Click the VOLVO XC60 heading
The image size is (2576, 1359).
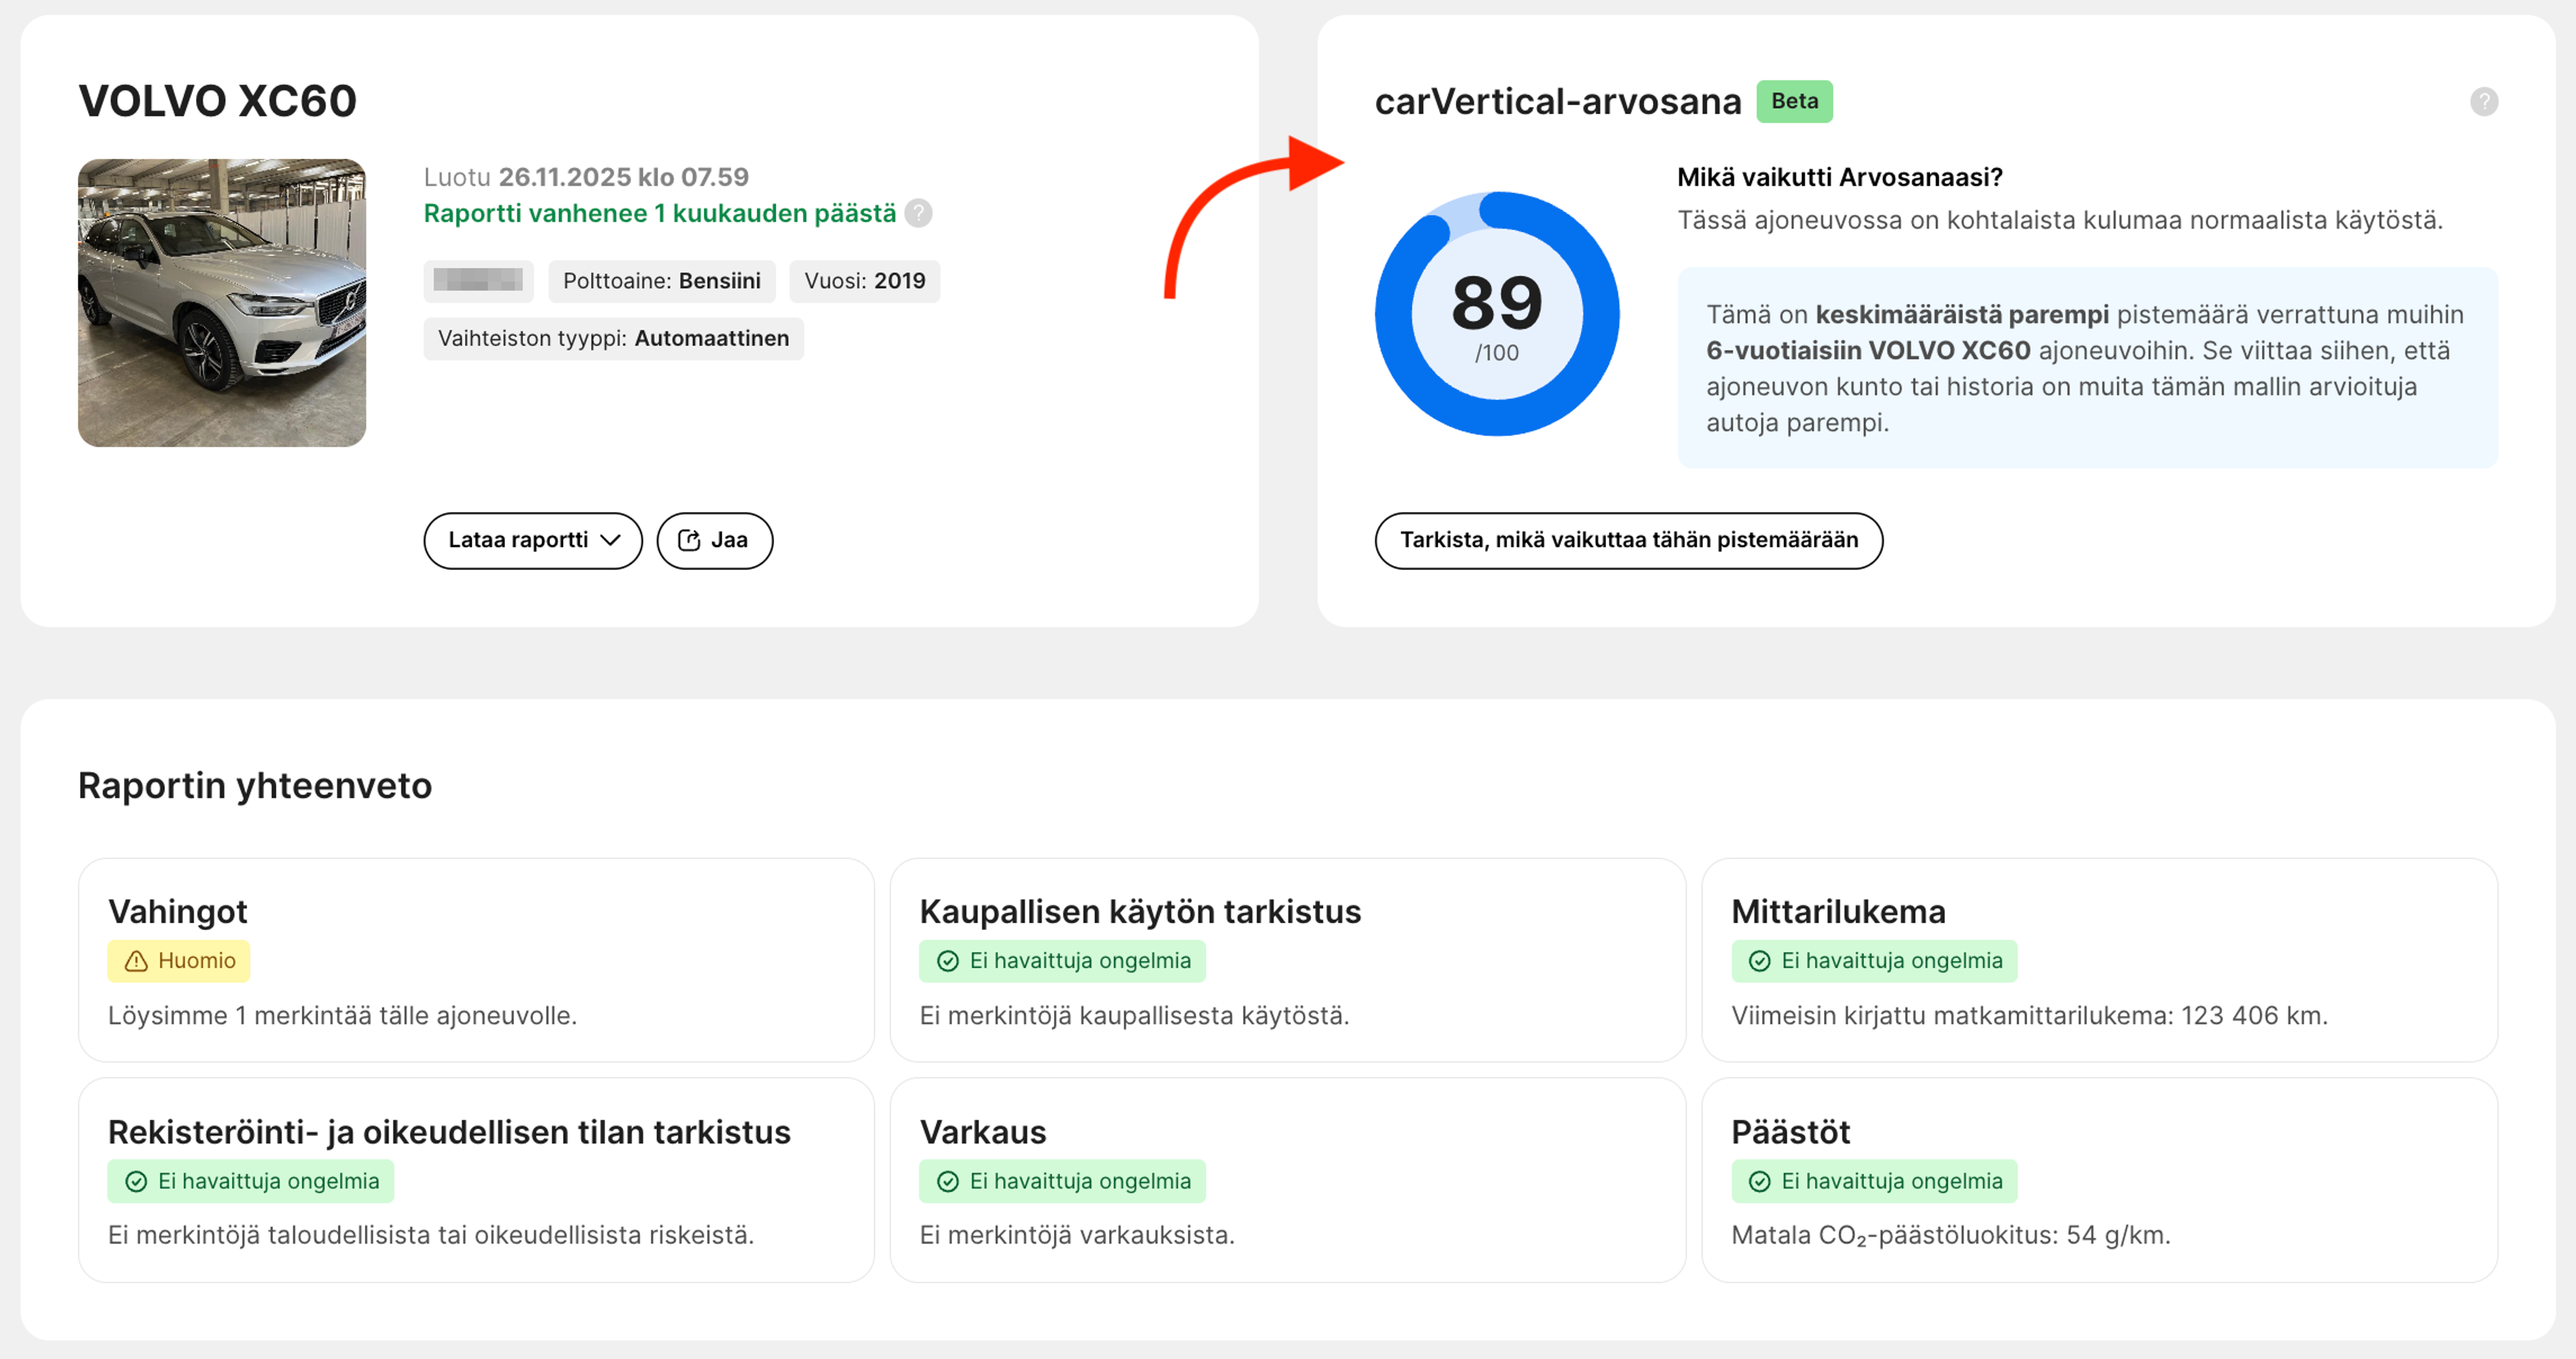[217, 101]
